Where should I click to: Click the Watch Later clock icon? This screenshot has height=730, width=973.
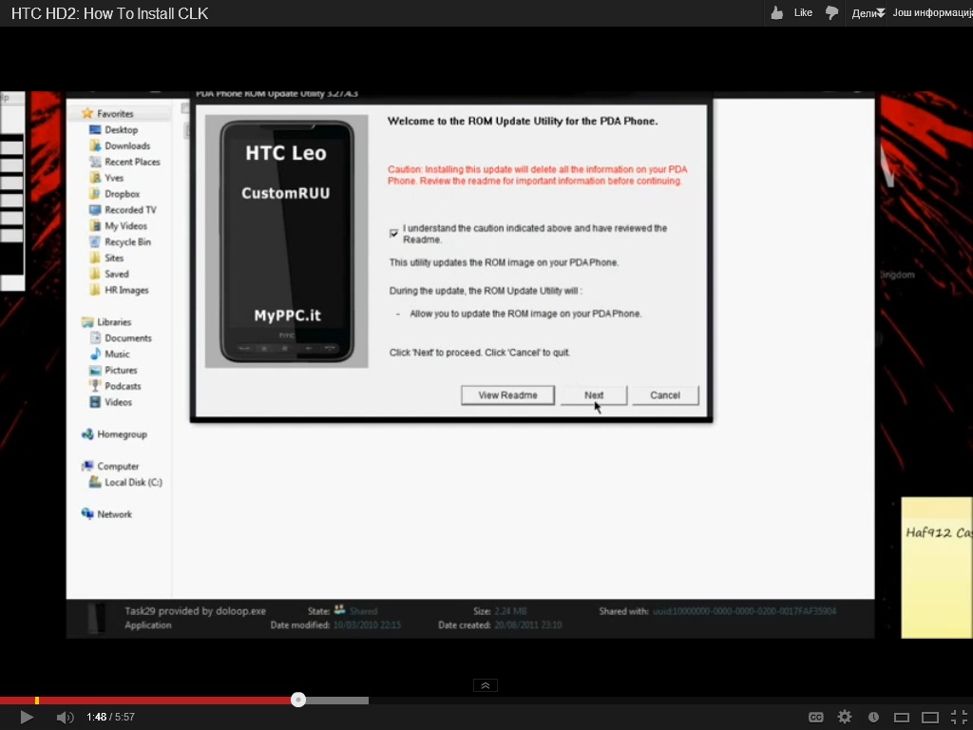[x=873, y=717]
